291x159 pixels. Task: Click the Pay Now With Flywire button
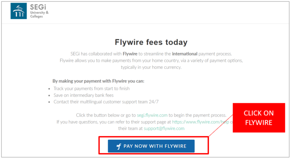151,146
